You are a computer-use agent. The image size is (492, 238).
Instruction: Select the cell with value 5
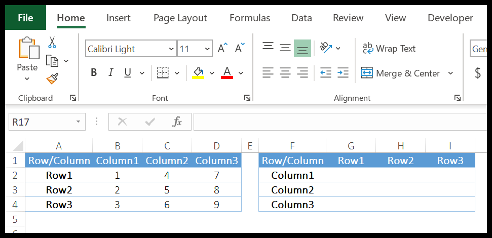tap(167, 190)
